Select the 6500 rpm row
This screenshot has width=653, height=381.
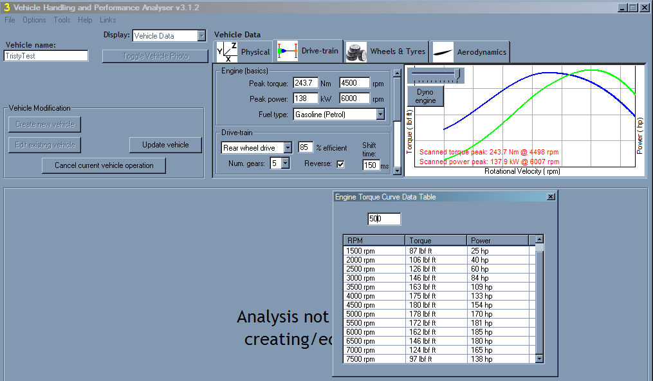439,341
